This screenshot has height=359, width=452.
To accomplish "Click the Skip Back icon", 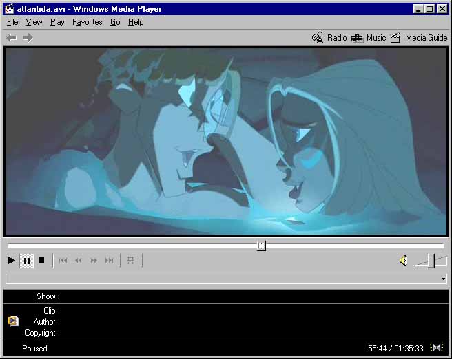I will coord(63,261).
